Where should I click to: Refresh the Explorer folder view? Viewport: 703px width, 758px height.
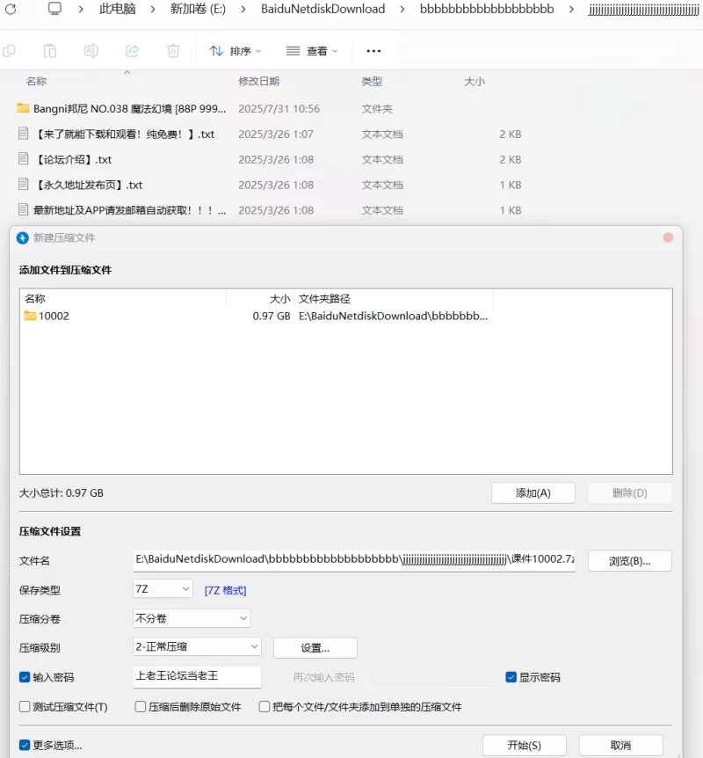click(11, 9)
